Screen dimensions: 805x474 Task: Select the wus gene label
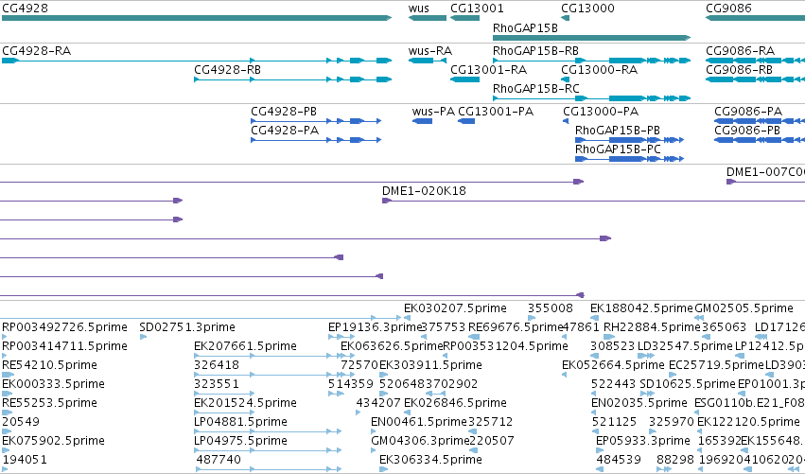pos(419,9)
